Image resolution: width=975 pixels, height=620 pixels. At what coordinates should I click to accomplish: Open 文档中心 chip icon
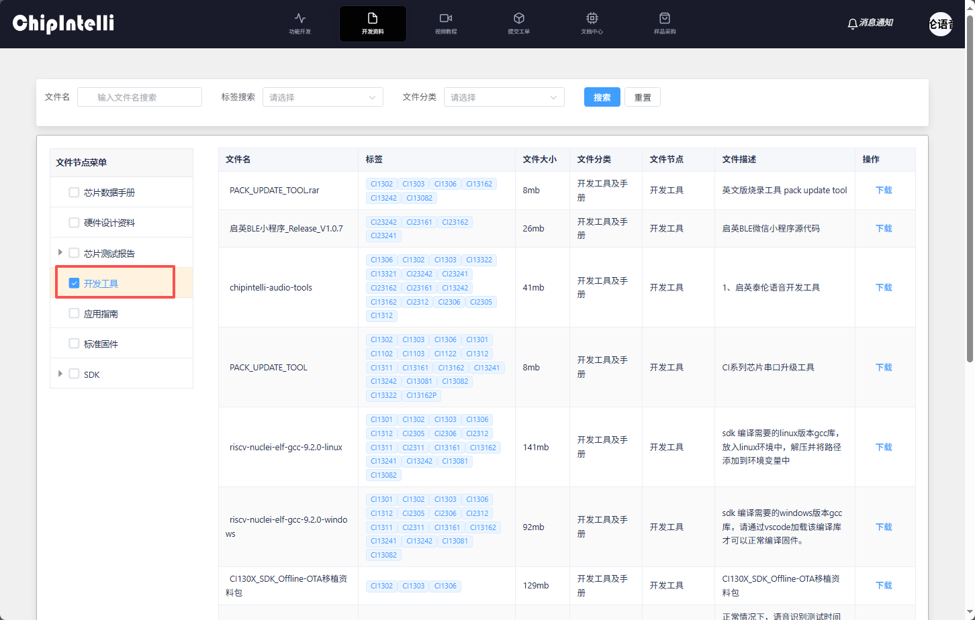pos(592,18)
